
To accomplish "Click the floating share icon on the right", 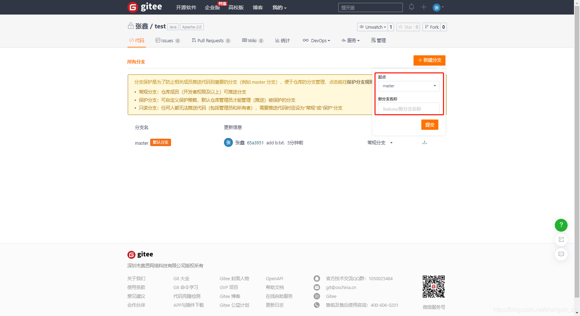I will pos(561,239).
